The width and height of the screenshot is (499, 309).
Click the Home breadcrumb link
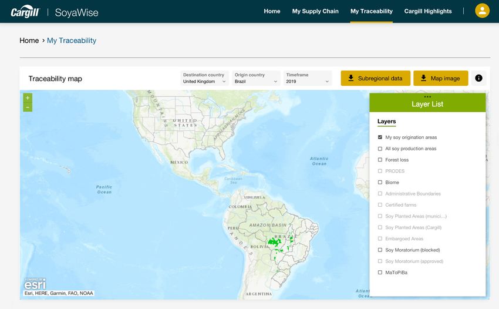click(x=29, y=41)
